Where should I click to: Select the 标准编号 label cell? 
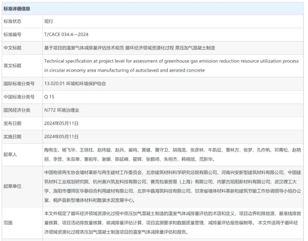coord(22,35)
